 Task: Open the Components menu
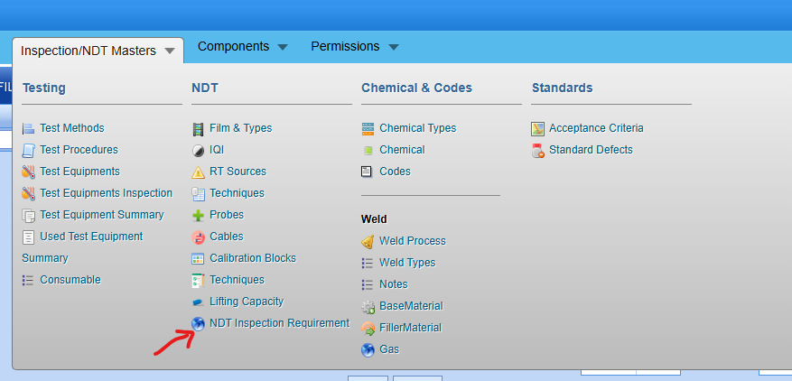coord(233,46)
